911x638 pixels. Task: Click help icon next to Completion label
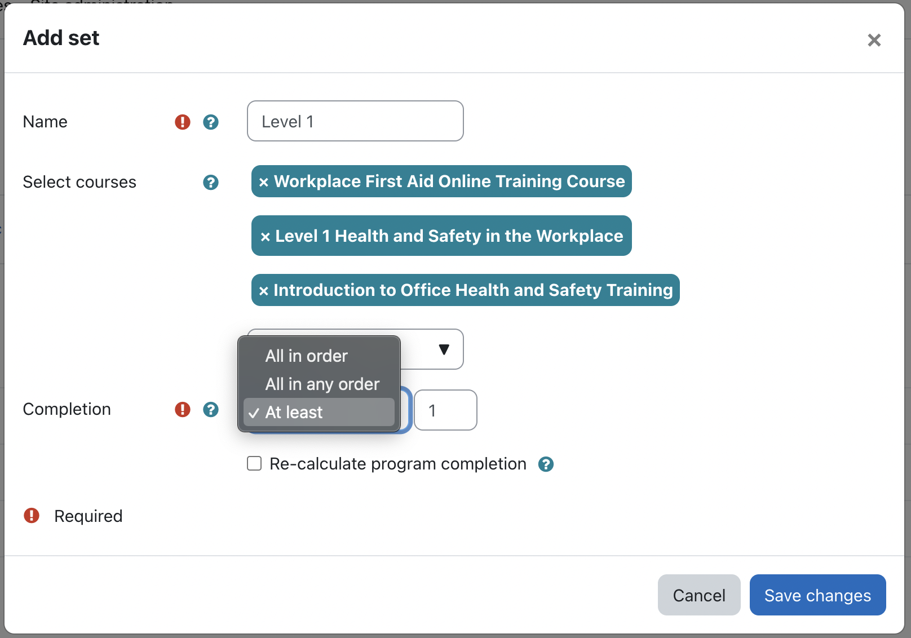211,409
